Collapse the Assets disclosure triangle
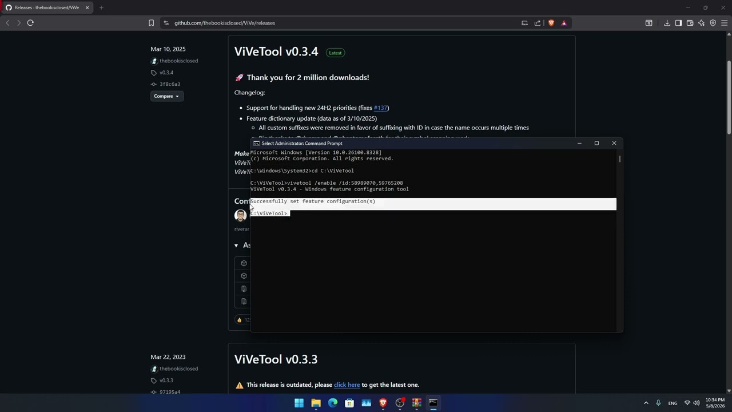Screen dimensions: 732x412 [x=236, y=245]
